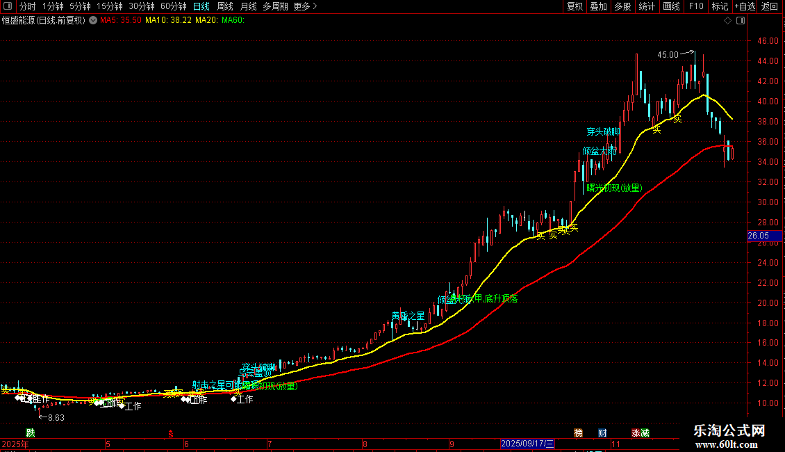
Task: Click the MA20: indicator label
Action: click(207, 21)
